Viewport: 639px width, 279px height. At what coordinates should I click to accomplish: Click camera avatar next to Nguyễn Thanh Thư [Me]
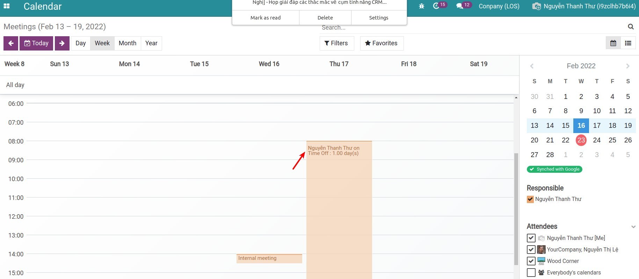(541, 238)
